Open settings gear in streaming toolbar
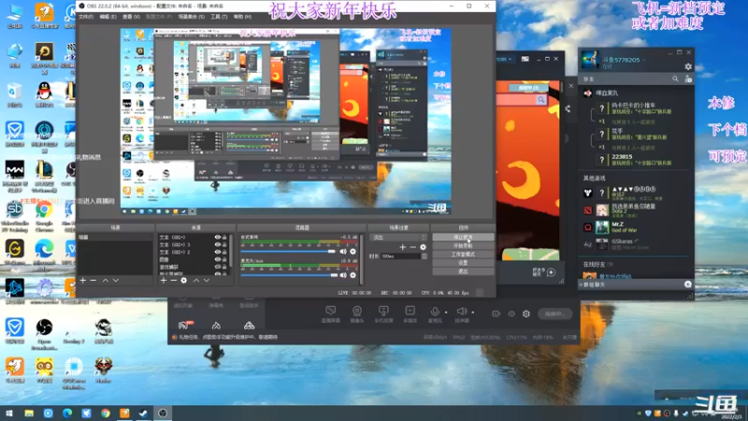 (526, 314)
